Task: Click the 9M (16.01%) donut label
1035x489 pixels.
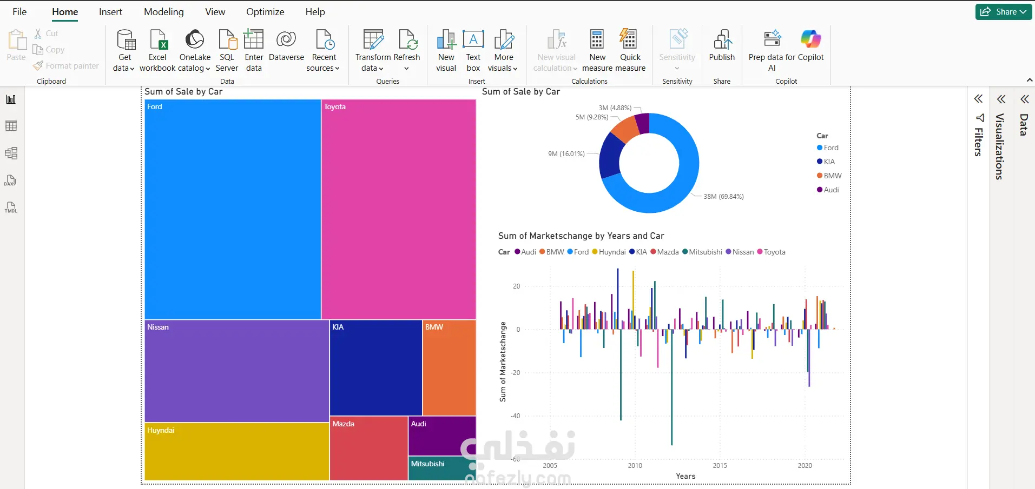Action: [x=566, y=154]
